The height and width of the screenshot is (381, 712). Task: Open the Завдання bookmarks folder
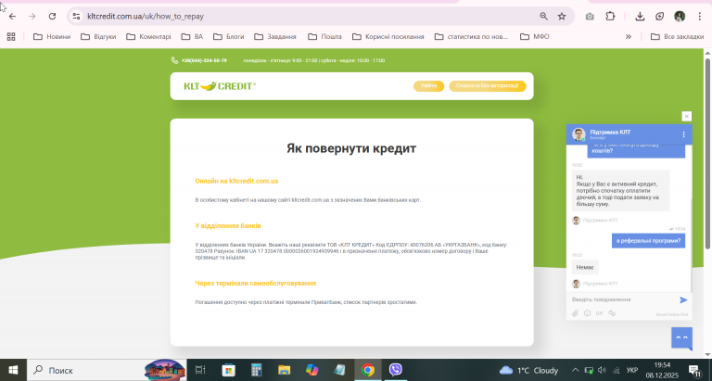tap(275, 36)
